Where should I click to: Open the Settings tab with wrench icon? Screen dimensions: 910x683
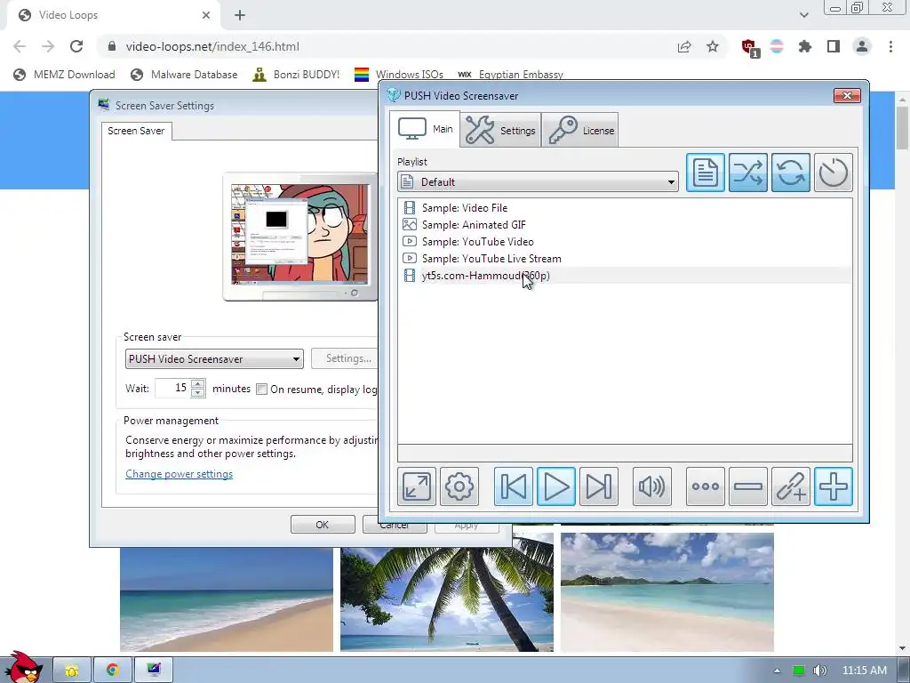(501, 130)
